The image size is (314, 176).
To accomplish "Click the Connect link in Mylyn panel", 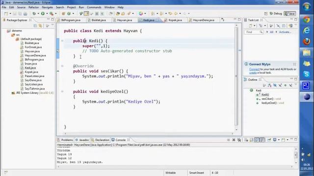I will [254, 69].
